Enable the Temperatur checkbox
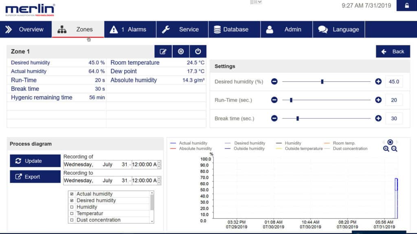 coord(72,214)
